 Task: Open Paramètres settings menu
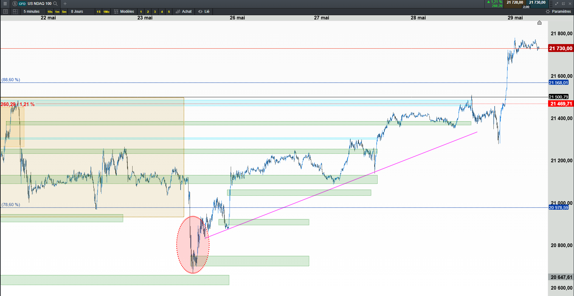click(x=558, y=12)
